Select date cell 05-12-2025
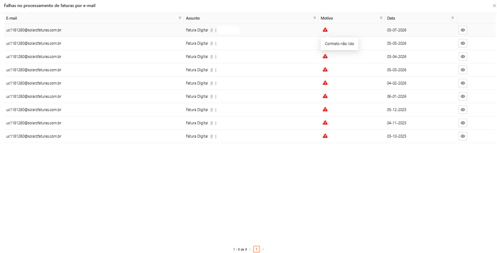This screenshot has width=497, height=253. 397,110
